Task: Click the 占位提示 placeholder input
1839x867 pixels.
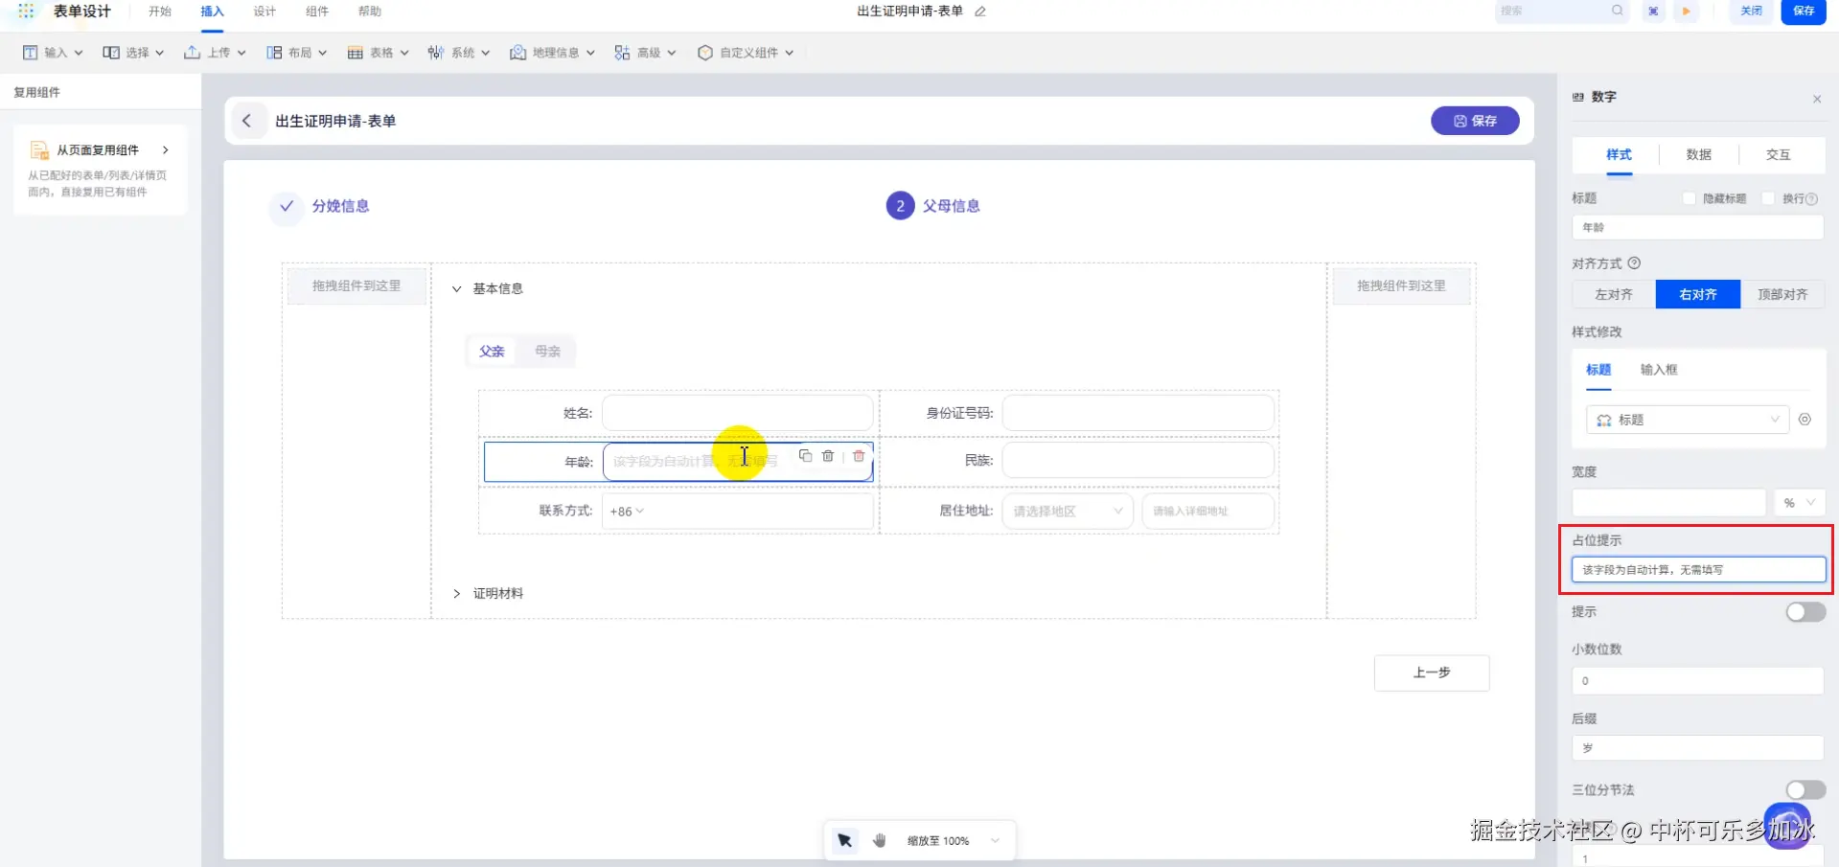Action: pyautogui.click(x=1698, y=570)
